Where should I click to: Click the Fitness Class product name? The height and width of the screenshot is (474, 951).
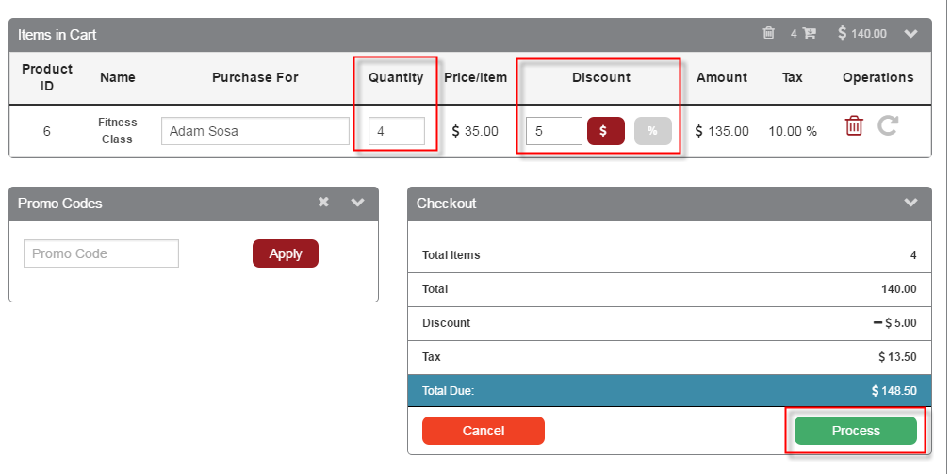coord(118,131)
